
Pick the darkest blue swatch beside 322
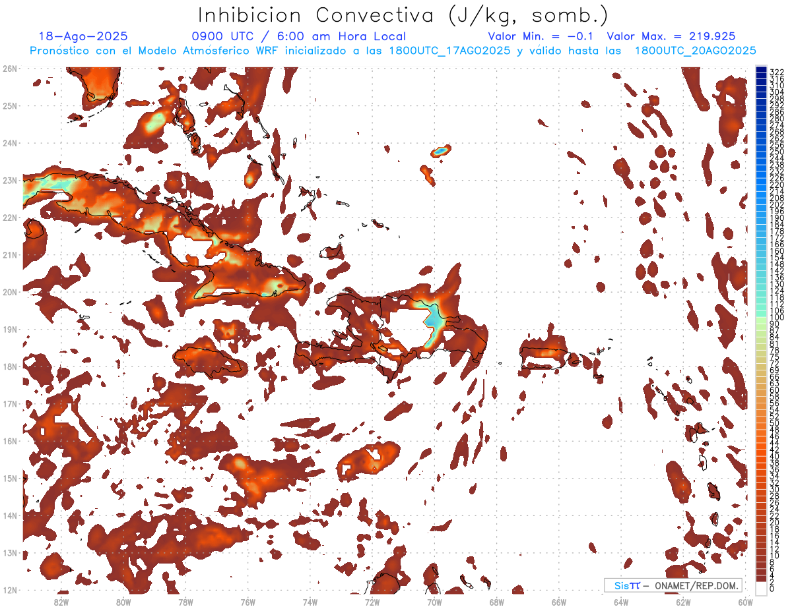point(761,69)
